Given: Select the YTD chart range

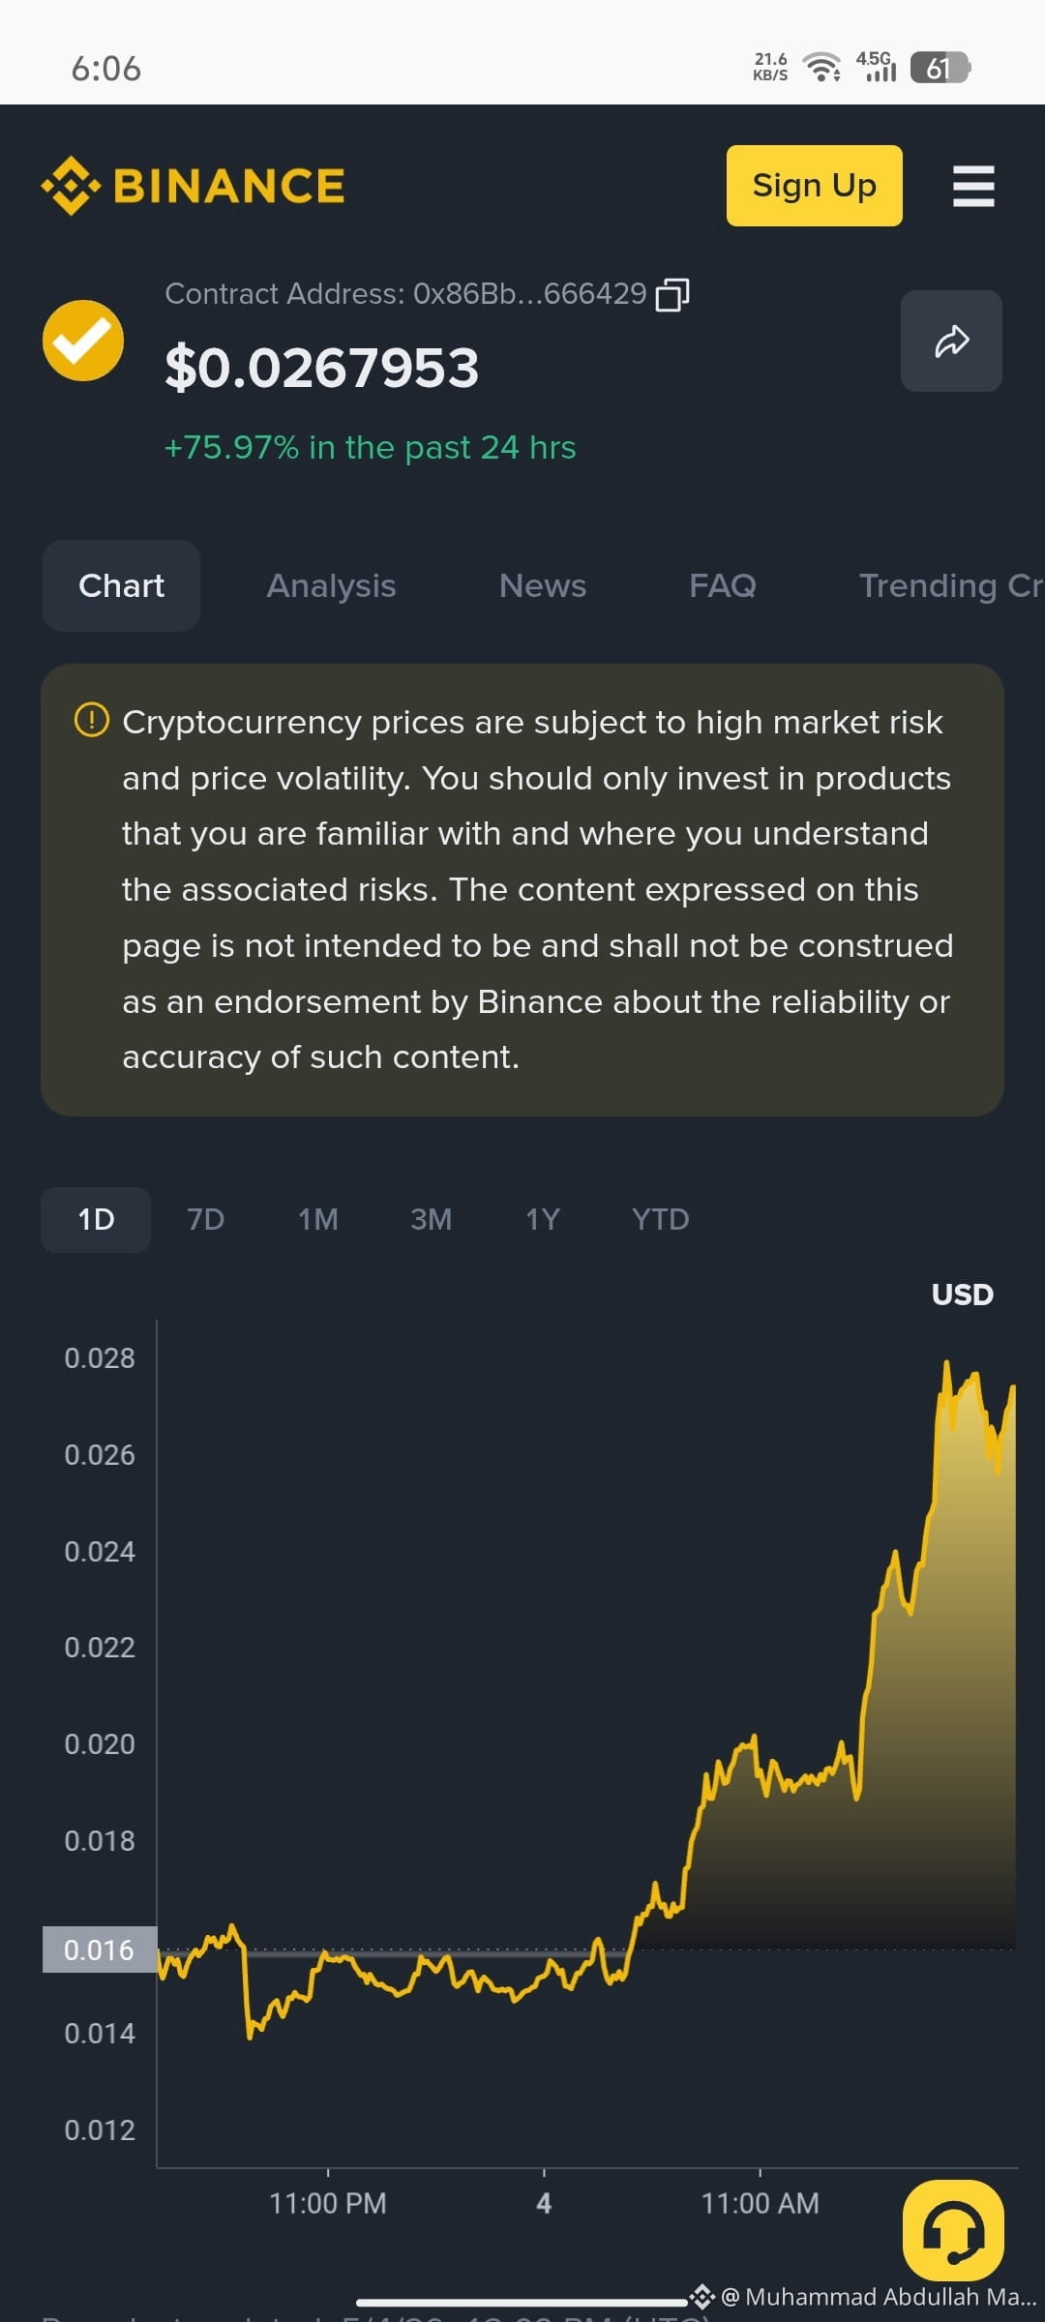Looking at the screenshot, I should 661,1219.
